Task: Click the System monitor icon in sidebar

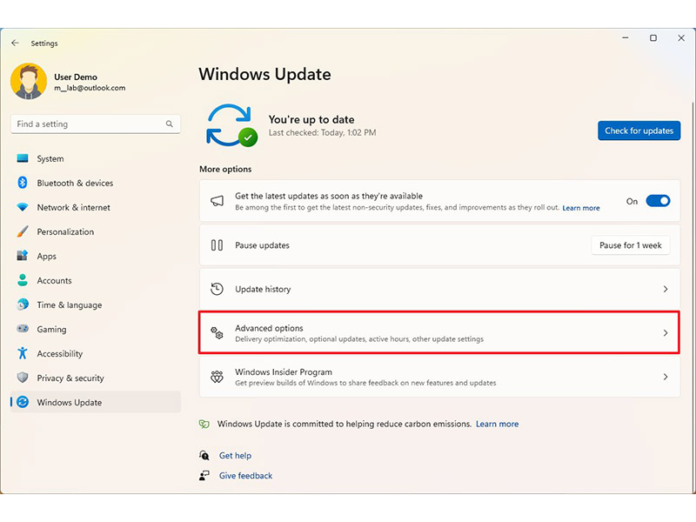Action: click(x=23, y=158)
